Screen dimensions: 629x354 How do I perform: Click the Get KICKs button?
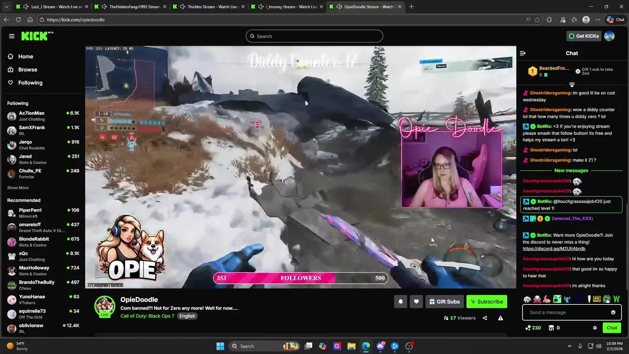pos(584,36)
